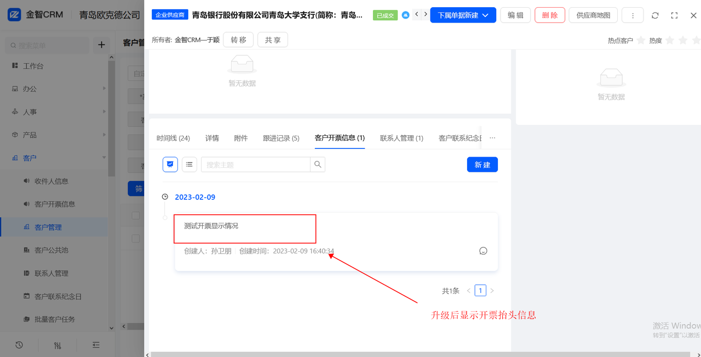
Task: Click the refresh icon in header
Action: pos(655,15)
